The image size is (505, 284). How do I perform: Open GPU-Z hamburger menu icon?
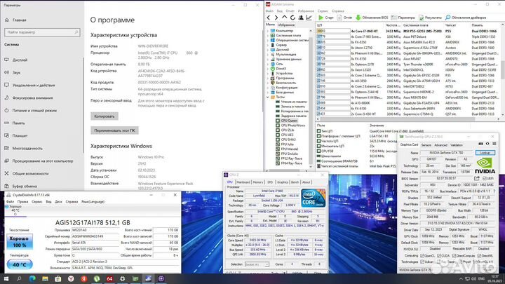[x=494, y=144]
